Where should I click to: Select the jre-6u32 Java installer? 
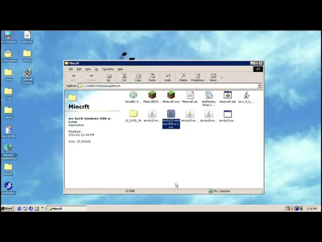[152, 116]
